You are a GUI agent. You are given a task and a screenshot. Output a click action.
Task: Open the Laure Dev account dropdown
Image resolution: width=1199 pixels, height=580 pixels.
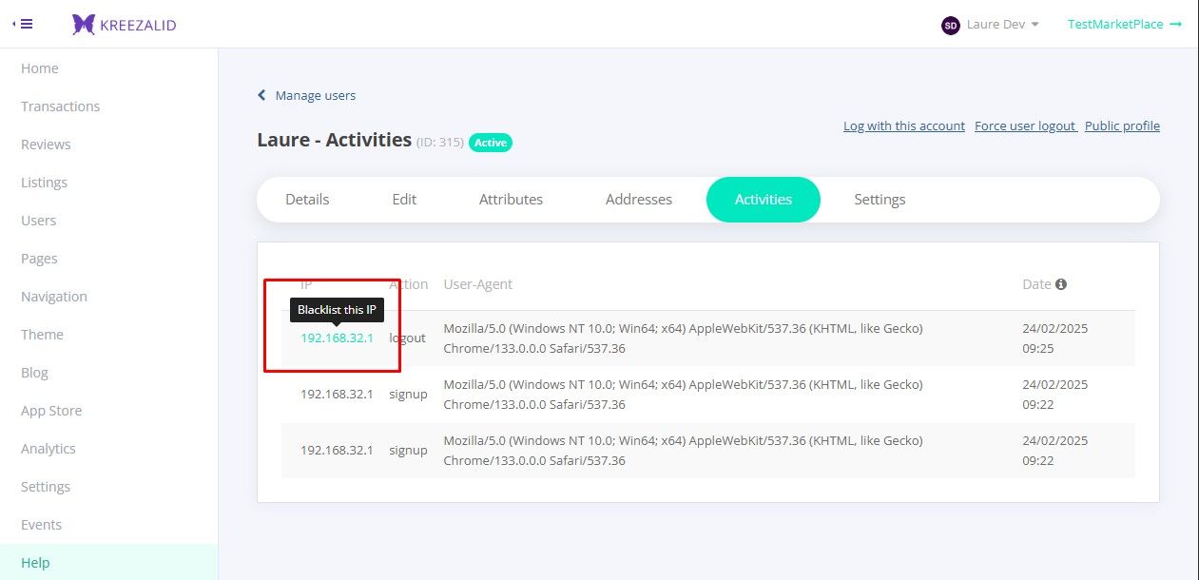coord(1002,25)
